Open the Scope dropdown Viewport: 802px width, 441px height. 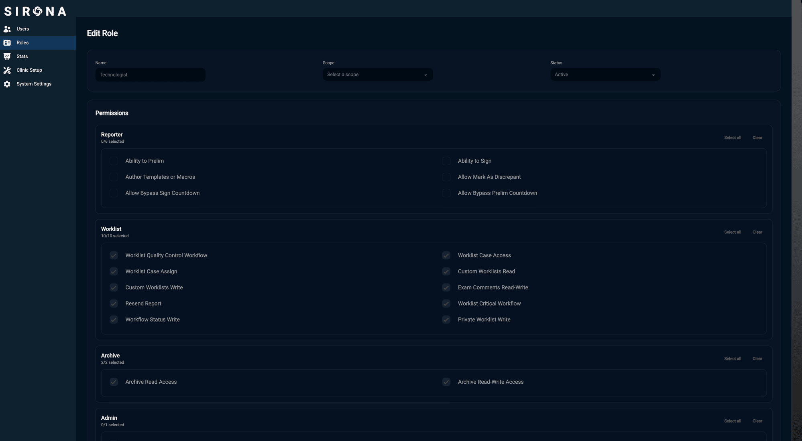tap(378, 75)
